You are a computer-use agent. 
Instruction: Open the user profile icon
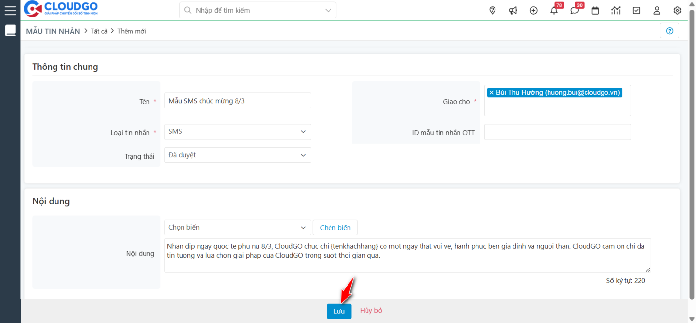[657, 10]
